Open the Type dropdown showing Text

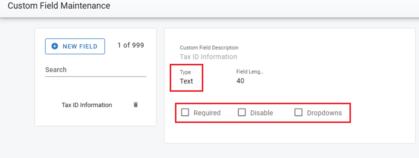tap(186, 81)
